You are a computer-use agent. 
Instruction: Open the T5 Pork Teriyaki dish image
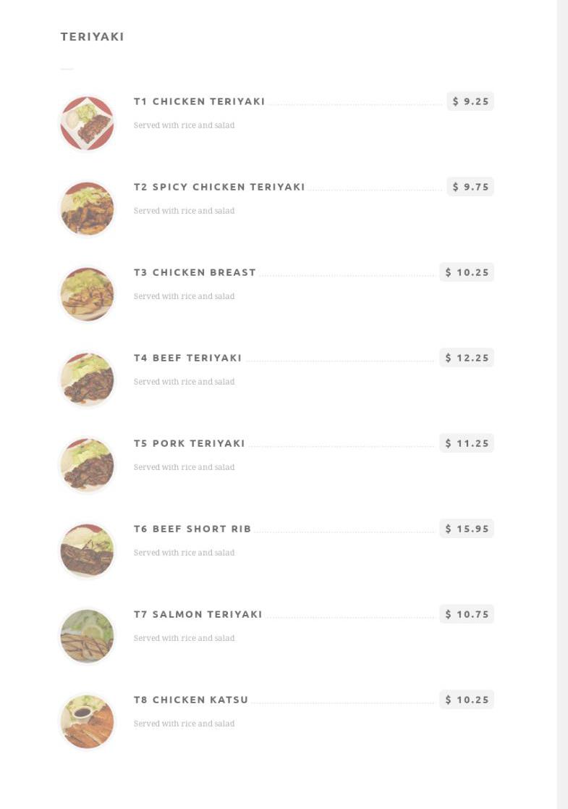[87, 465]
